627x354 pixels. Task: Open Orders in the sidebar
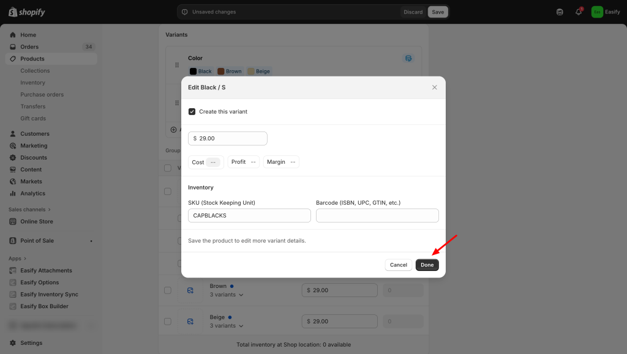tap(29, 47)
